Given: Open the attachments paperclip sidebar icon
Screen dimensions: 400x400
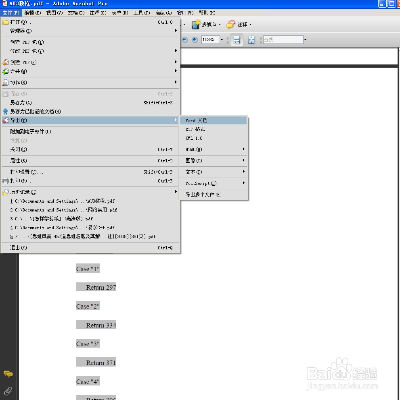Looking at the screenshot, I should (8, 391).
